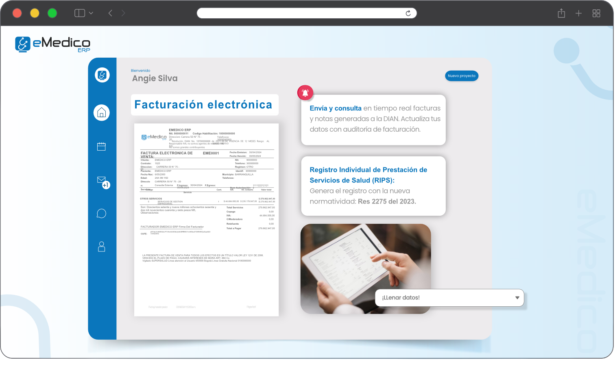Toggle the browser sidebar icon
The width and height of the screenshot is (615, 366).
point(80,13)
